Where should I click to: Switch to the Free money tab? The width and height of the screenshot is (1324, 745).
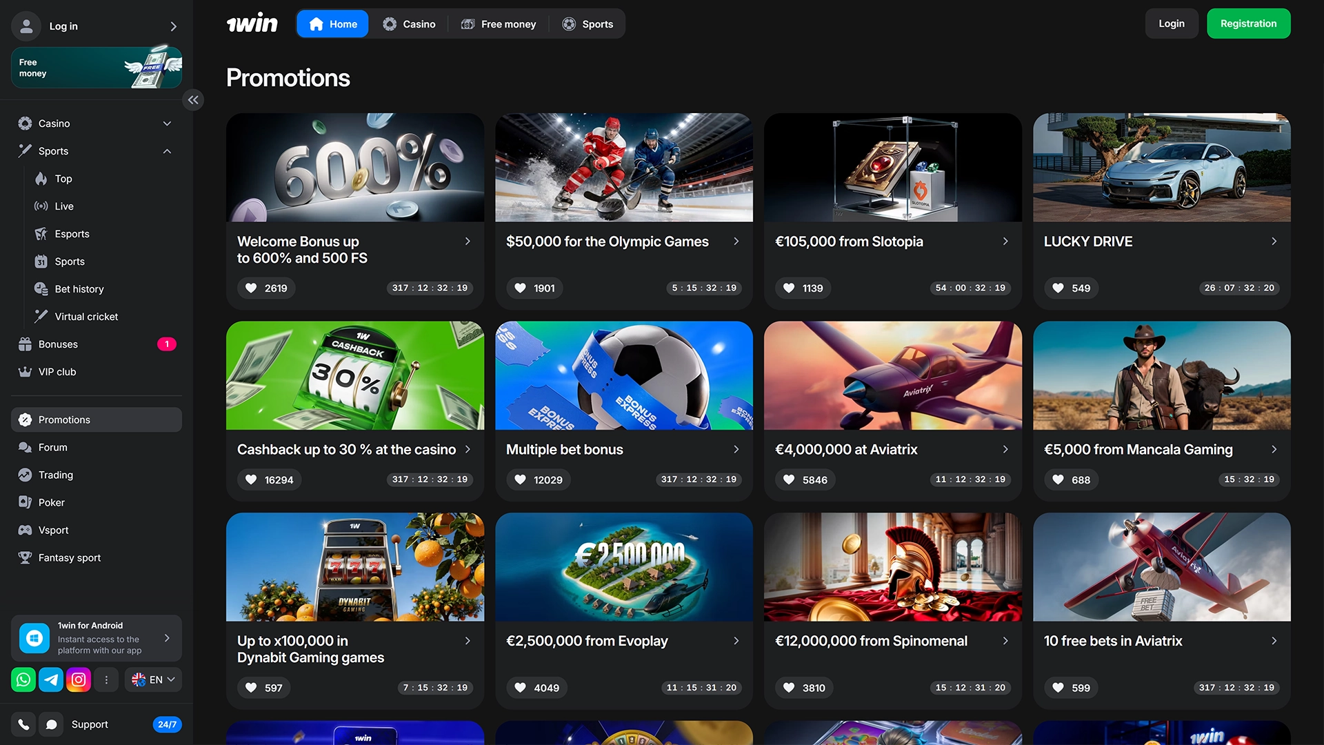[x=499, y=24]
